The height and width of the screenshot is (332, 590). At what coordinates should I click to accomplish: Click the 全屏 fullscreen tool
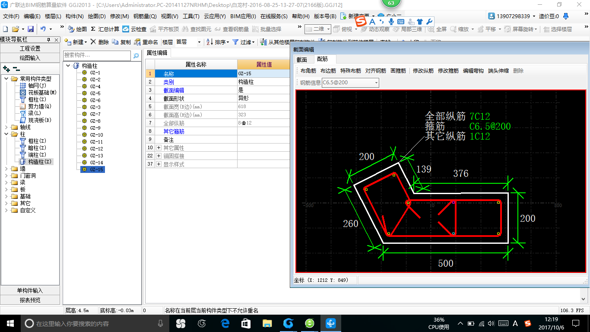tap(437, 29)
